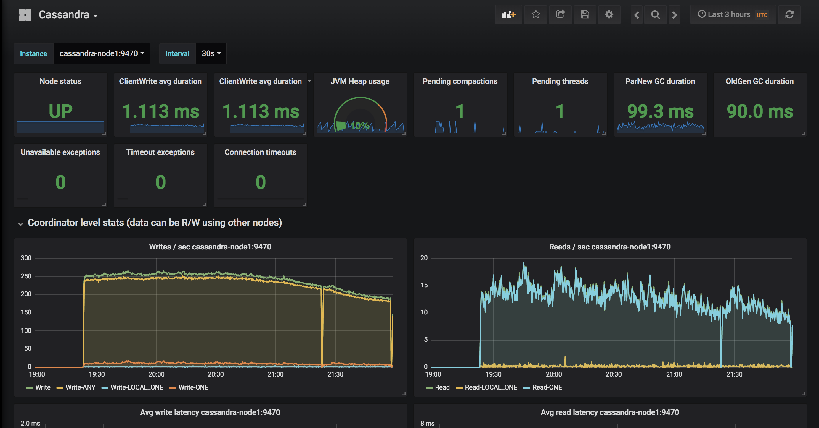Toggle Write-ANY series in legend
The height and width of the screenshot is (428, 819).
[80, 388]
